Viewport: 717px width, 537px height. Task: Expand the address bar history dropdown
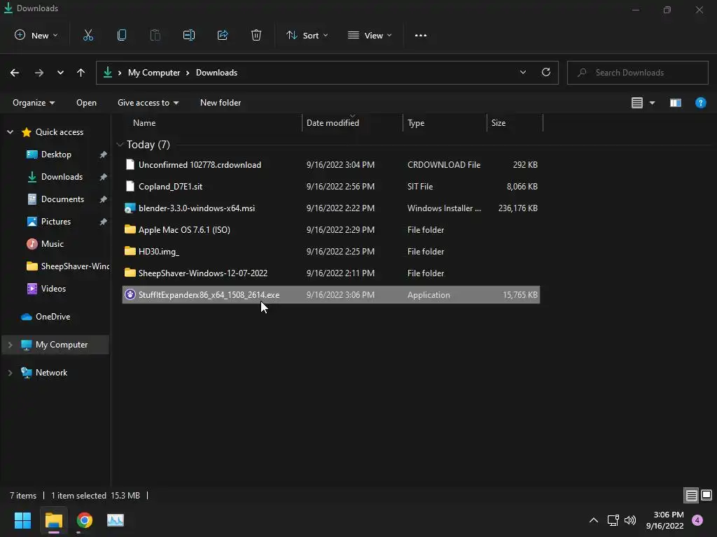tap(522, 72)
